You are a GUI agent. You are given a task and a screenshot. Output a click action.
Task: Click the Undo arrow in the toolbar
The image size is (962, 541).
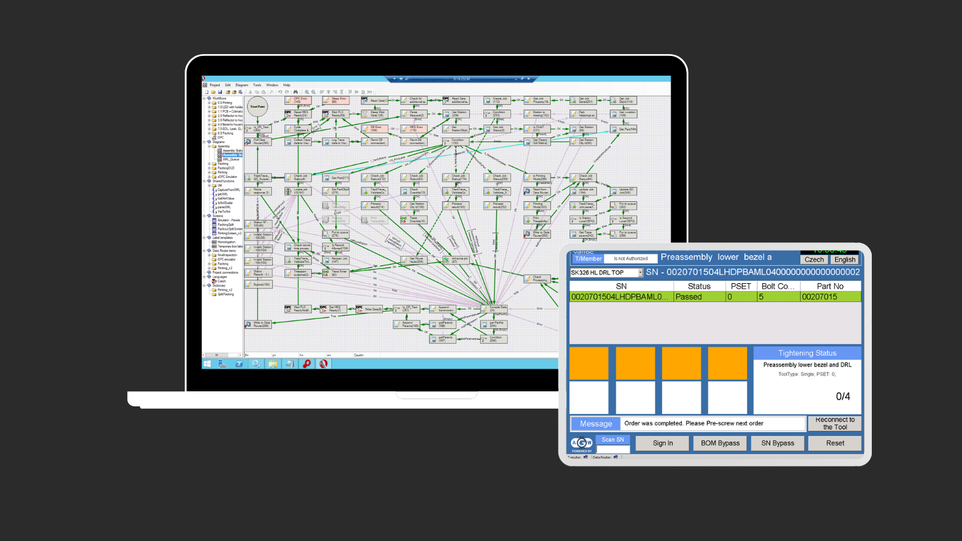tap(280, 92)
